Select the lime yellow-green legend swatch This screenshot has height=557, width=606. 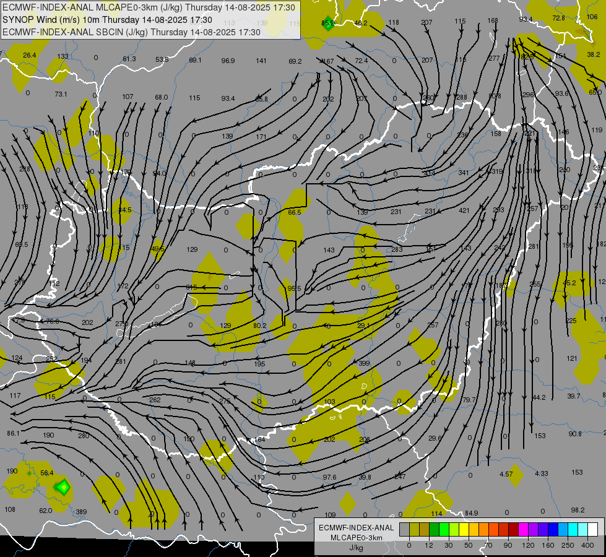pyautogui.click(x=454, y=529)
